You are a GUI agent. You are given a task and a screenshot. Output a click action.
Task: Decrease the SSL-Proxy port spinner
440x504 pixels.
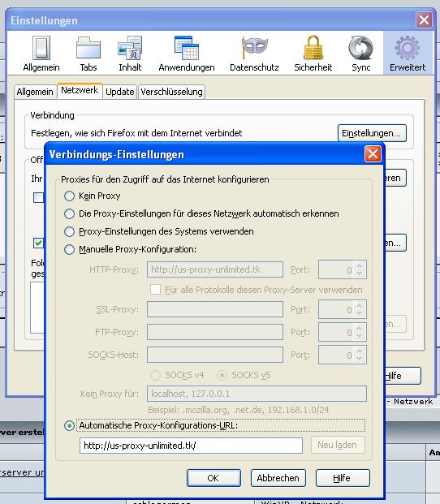tap(360, 313)
